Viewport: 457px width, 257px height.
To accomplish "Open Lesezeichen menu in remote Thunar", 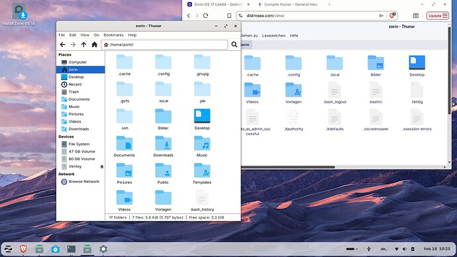I will [x=274, y=36].
